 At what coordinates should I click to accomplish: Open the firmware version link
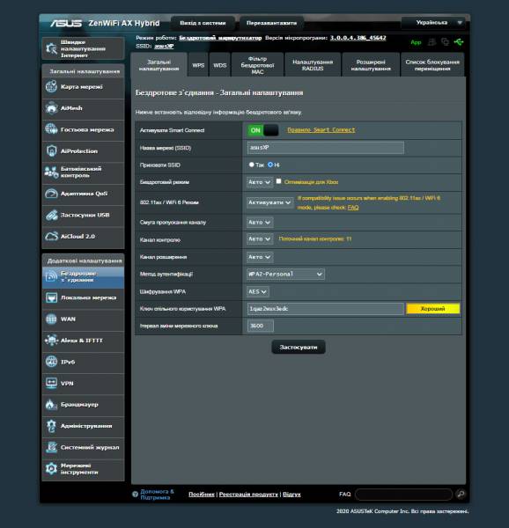click(358, 38)
